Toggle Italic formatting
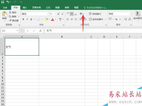Viewport: 142px width, 106px height. pos(27,19)
